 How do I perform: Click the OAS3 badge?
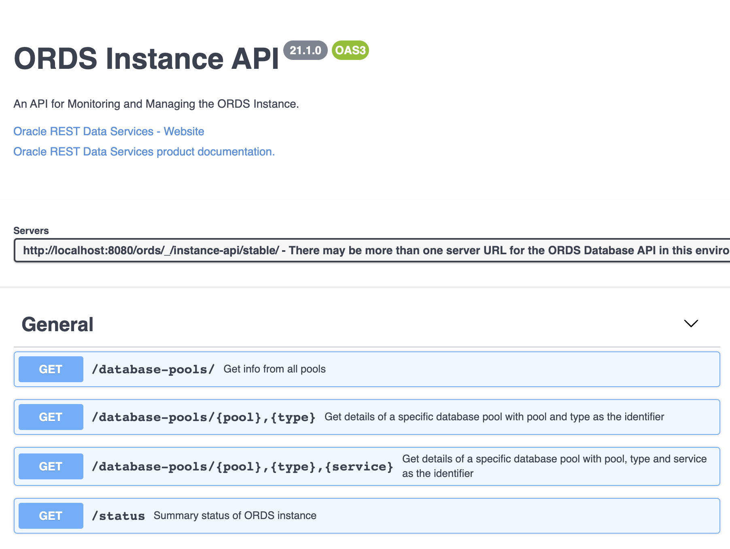[350, 50]
